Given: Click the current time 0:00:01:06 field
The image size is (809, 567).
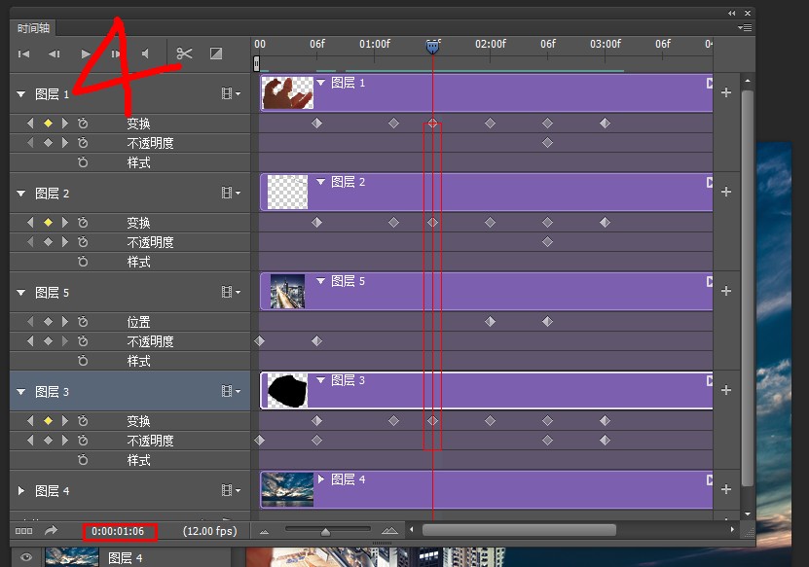Looking at the screenshot, I should (x=118, y=531).
